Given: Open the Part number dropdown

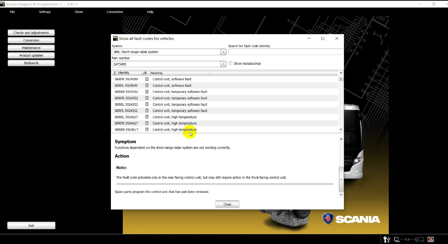Looking at the screenshot, I should (223, 64).
